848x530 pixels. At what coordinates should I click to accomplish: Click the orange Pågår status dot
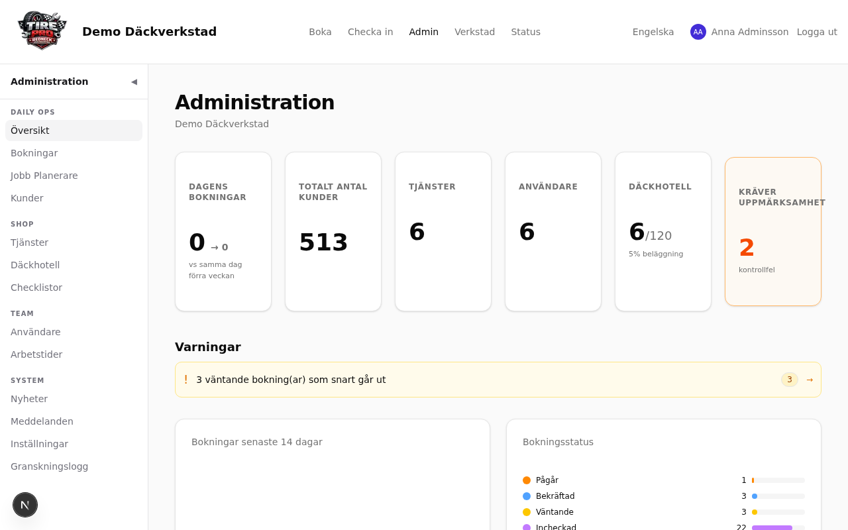526,480
